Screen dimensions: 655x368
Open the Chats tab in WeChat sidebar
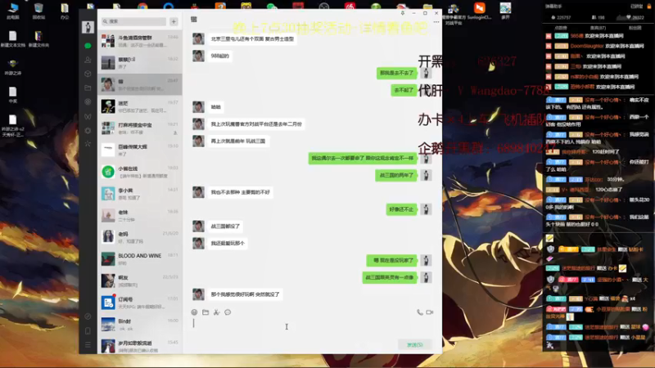point(88,46)
